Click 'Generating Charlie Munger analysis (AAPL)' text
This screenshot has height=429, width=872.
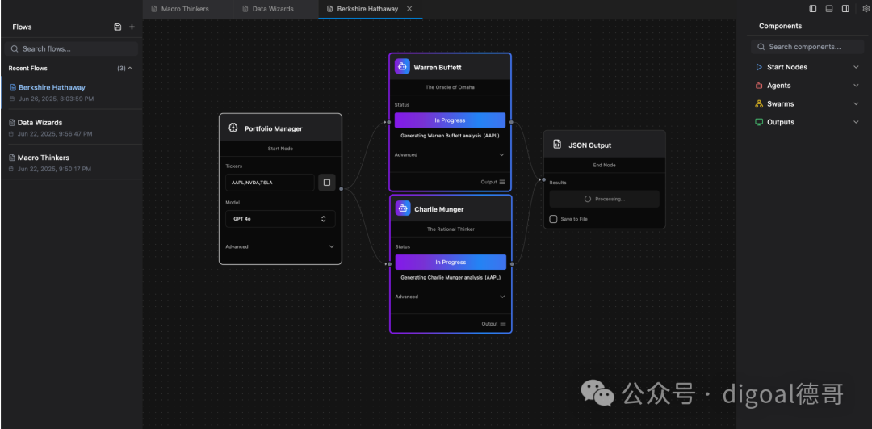tap(451, 277)
